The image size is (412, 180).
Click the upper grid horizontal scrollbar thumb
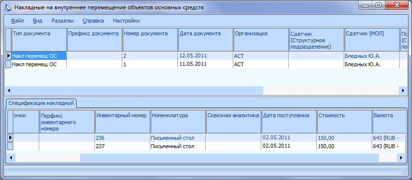coord(137,91)
